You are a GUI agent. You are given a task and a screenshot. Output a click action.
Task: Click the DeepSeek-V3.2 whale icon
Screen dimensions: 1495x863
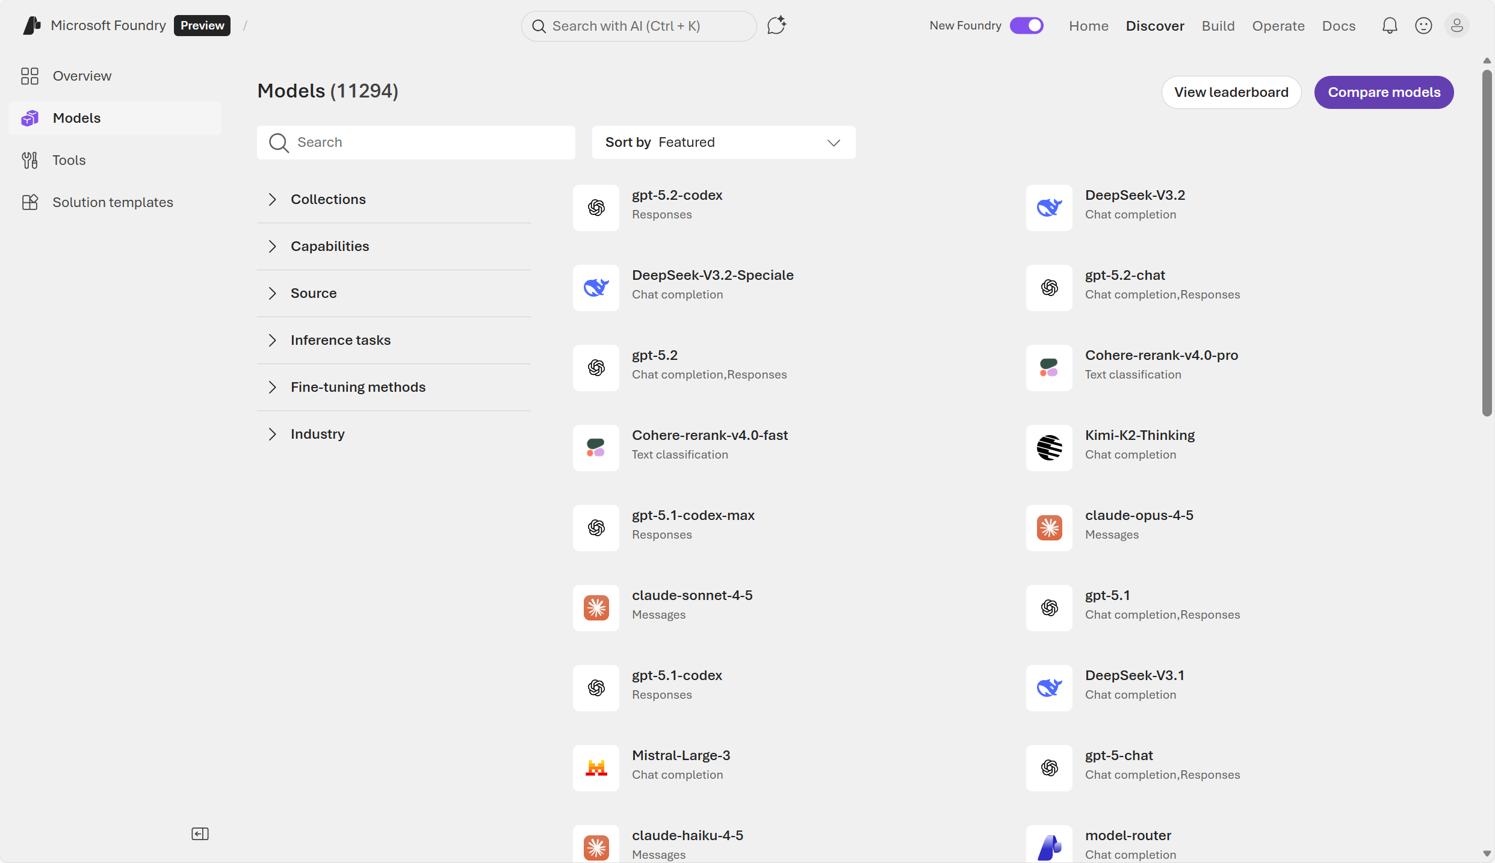click(1049, 208)
